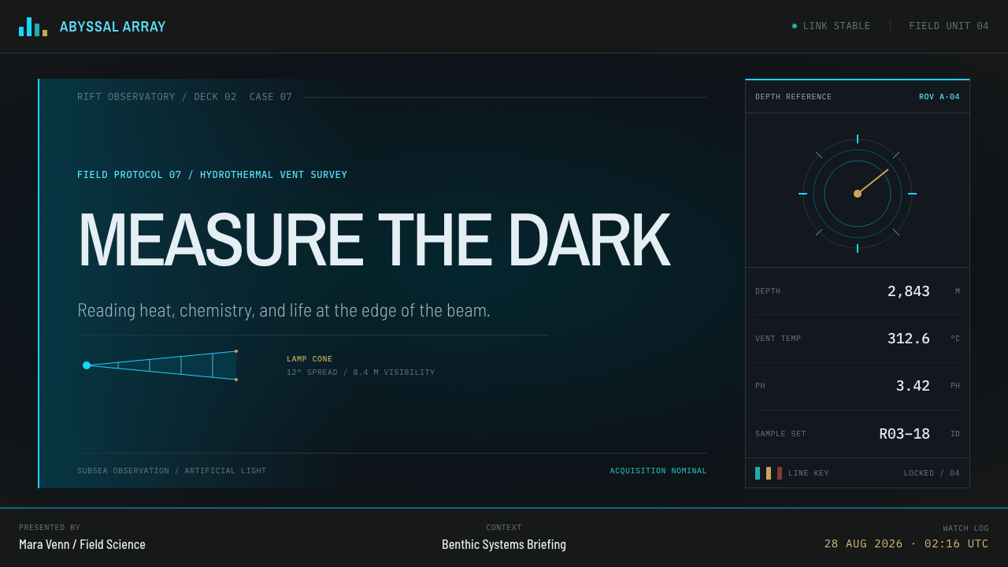
Task: Click the subtitle about reading heat and chemistry
Action: coord(283,310)
